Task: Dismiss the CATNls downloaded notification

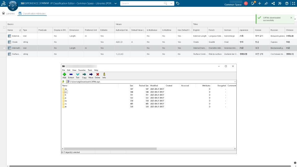Action: click(x=291, y=18)
